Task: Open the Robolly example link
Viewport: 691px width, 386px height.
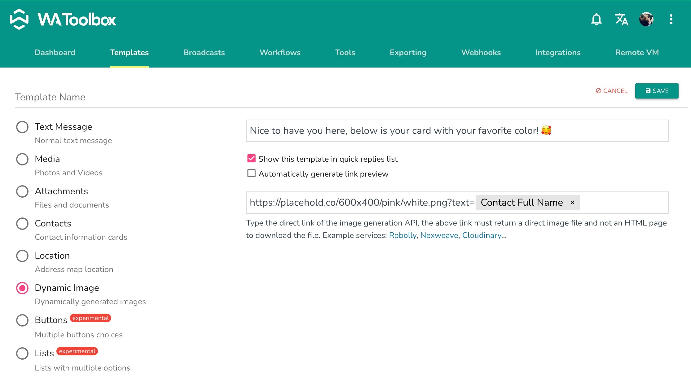Action: point(402,235)
